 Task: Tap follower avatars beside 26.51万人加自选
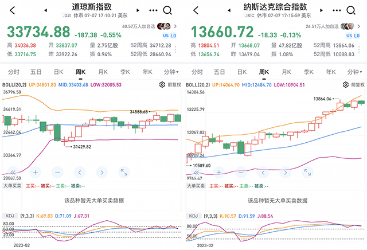(348, 26)
